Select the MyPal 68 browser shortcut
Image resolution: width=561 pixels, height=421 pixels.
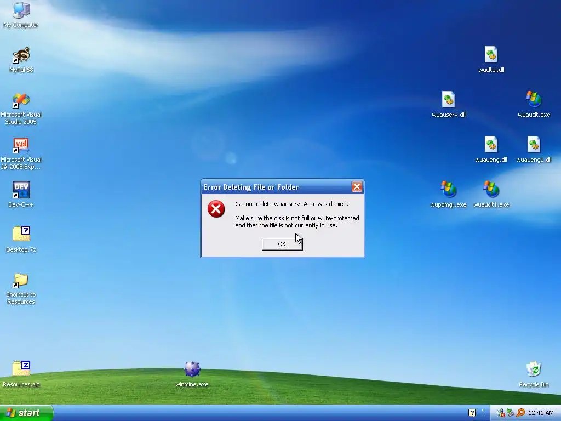21,60
